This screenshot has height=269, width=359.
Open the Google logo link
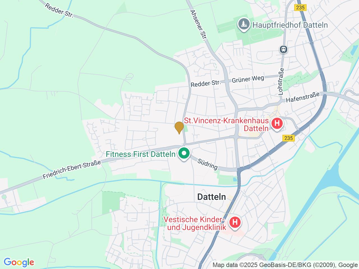point(19,262)
